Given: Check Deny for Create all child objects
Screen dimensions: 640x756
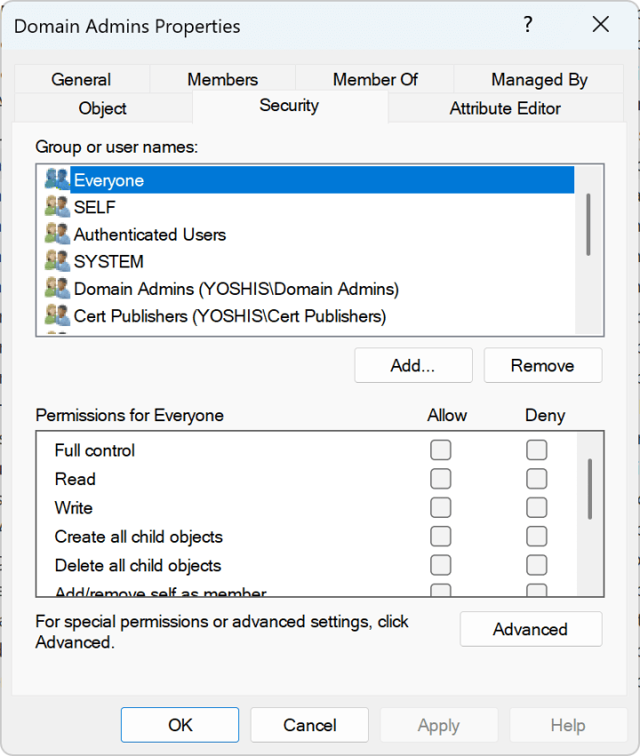Looking at the screenshot, I should click(x=536, y=537).
